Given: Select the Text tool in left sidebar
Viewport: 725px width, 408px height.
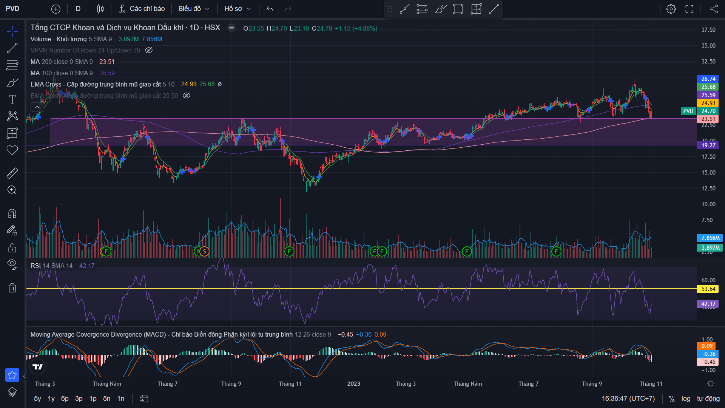Looking at the screenshot, I should (x=12, y=99).
